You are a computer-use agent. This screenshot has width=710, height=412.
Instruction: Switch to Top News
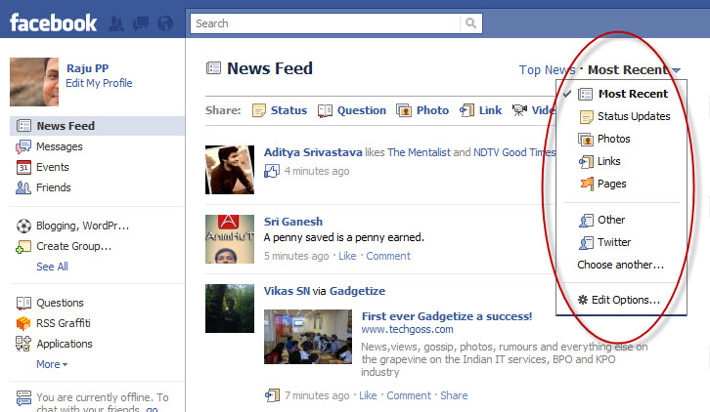pyautogui.click(x=547, y=70)
